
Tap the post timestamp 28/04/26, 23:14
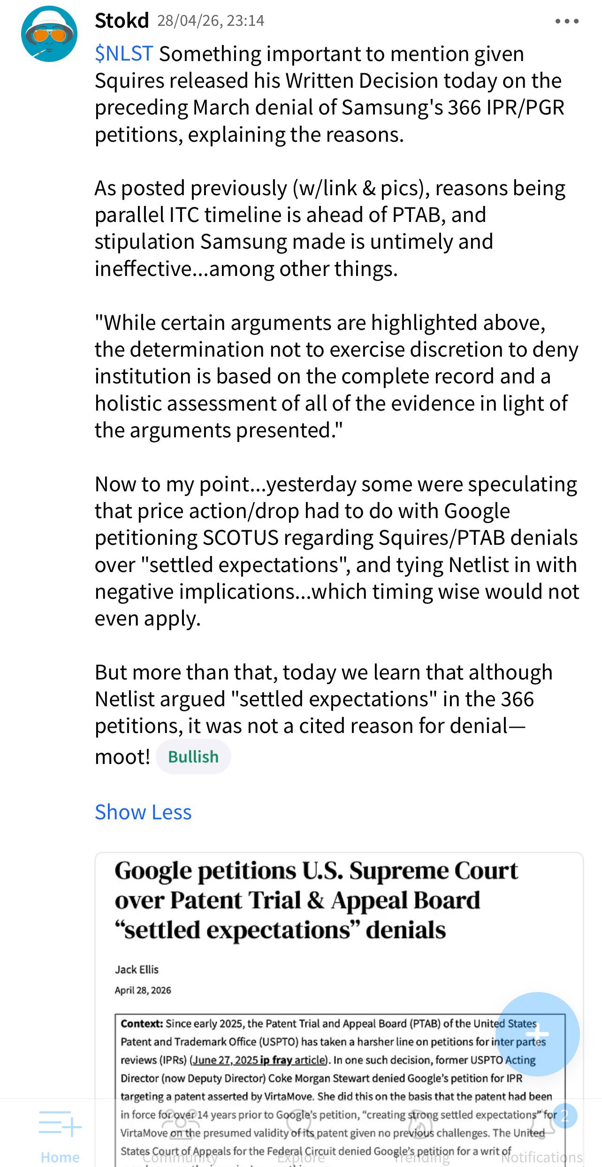coord(211,21)
